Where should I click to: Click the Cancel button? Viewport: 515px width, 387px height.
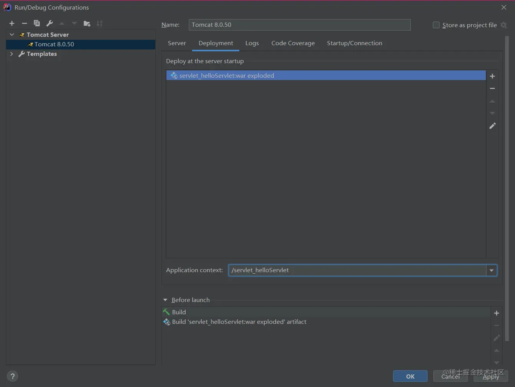[x=451, y=376]
